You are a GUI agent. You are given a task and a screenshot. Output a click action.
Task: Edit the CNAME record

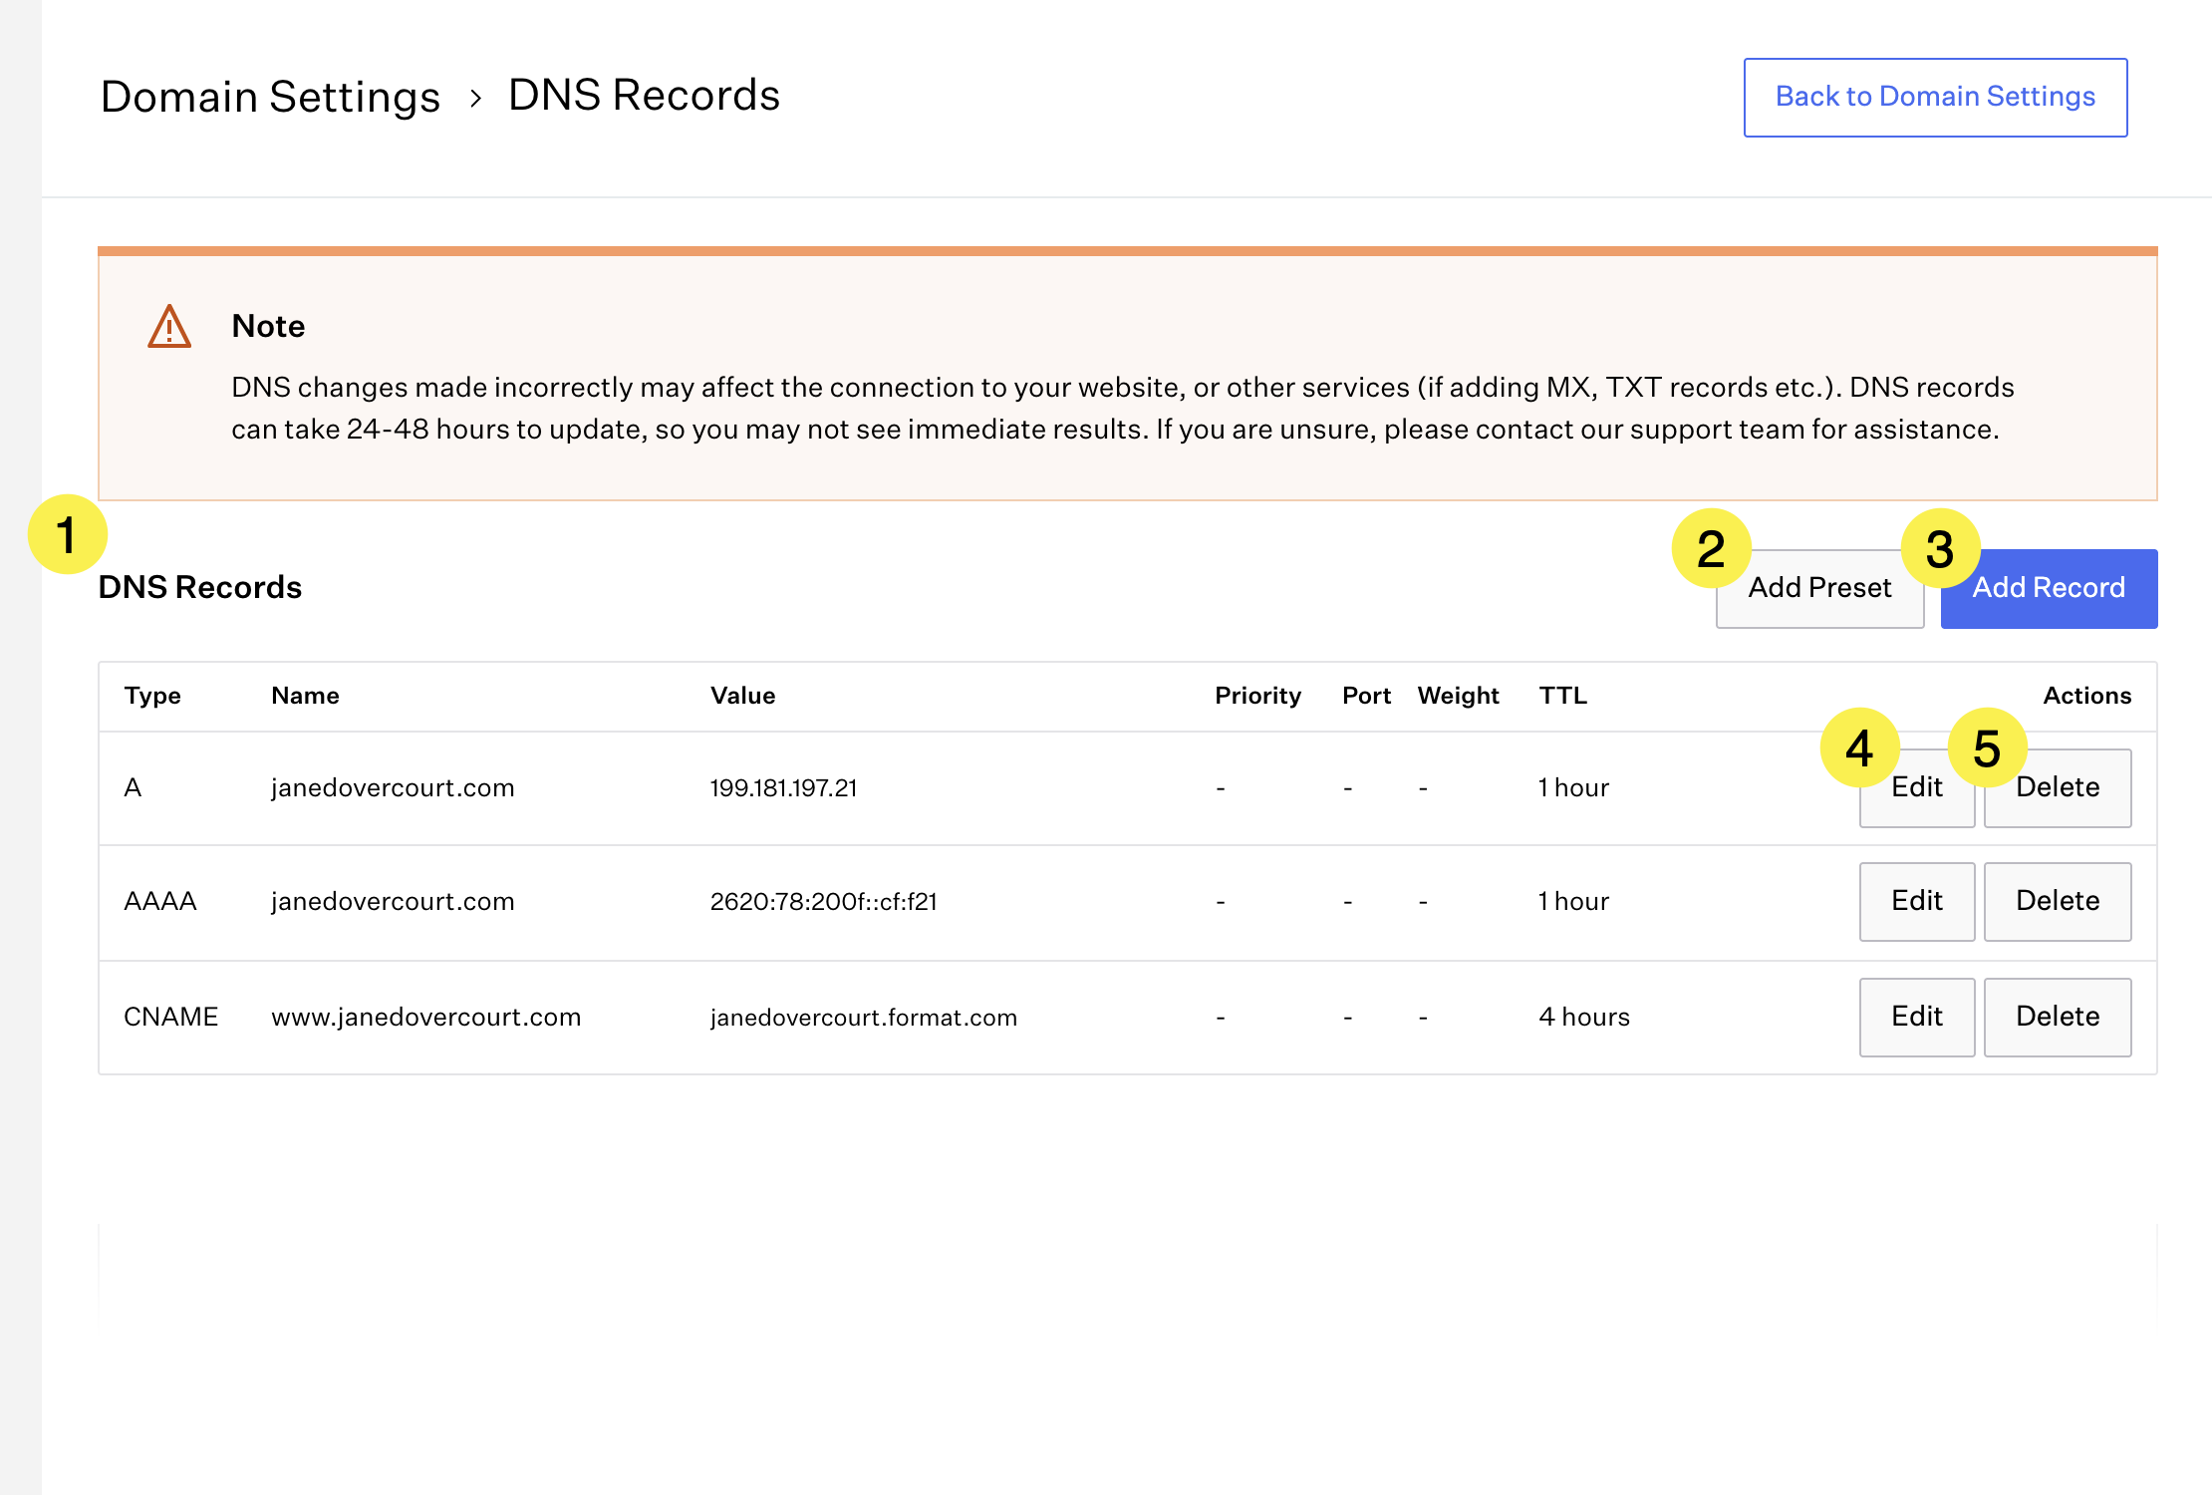[1917, 1017]
